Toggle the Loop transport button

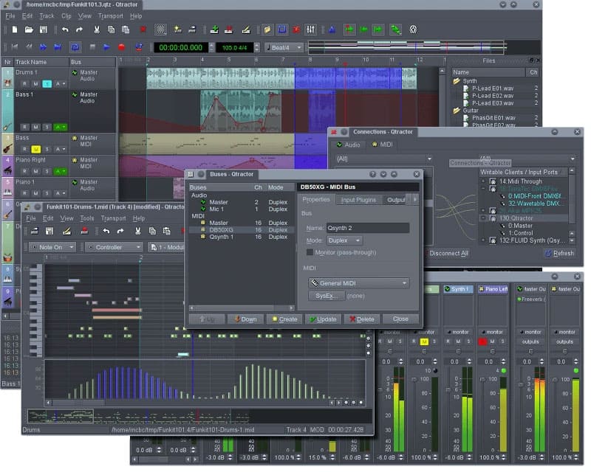pos(75,47)
